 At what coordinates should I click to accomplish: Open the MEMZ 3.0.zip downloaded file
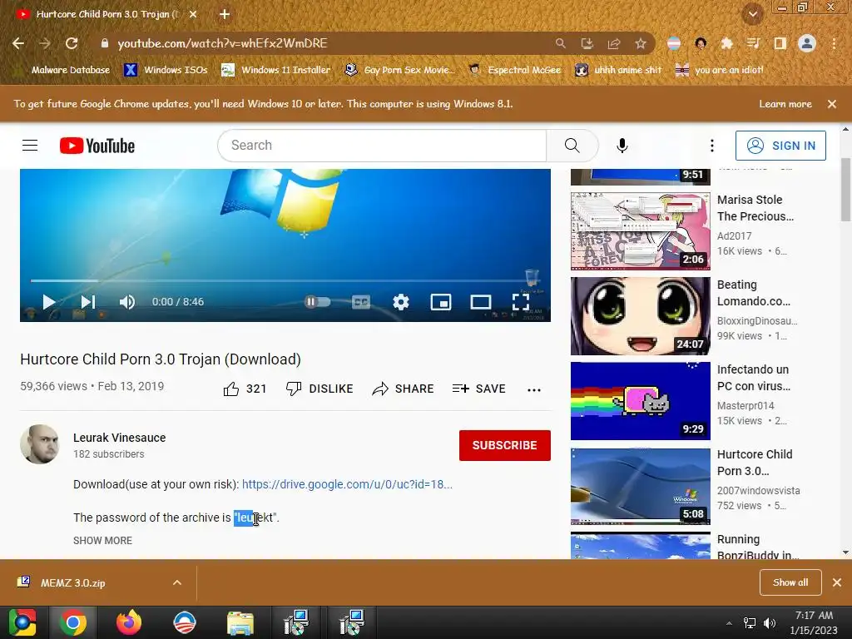click(72, 582)
